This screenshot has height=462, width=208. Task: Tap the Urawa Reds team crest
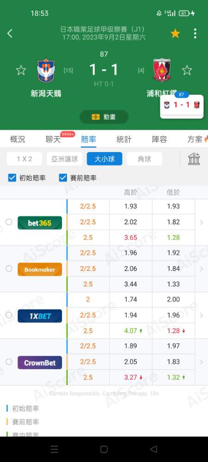pos(162,70)
